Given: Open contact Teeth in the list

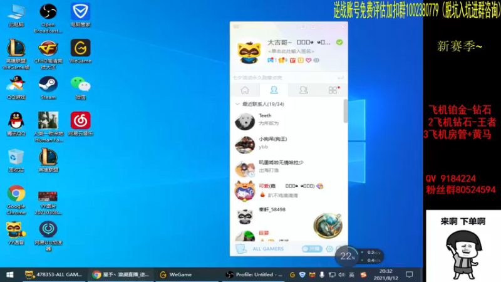Looking at the screenshot, I should pyautogui.click(x=287, y=121).
